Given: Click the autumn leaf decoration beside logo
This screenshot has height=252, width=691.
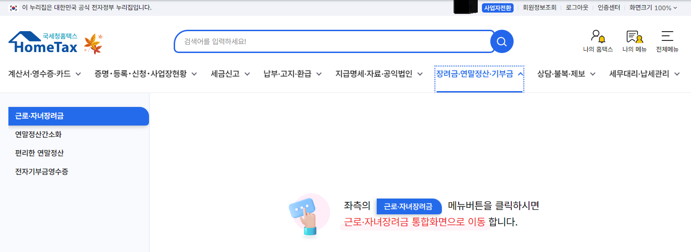Looking at the screenshot, I should [93, 44].
